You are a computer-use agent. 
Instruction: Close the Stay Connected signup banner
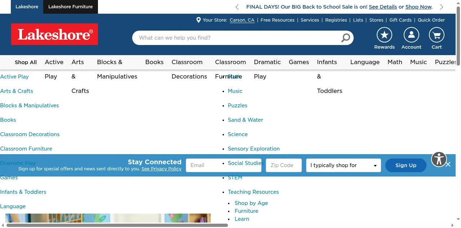pos(448,165)
